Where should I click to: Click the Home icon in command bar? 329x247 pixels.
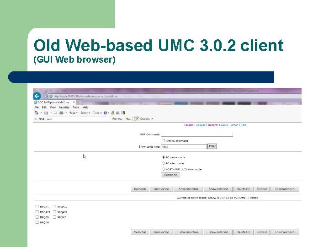(37, 113)
